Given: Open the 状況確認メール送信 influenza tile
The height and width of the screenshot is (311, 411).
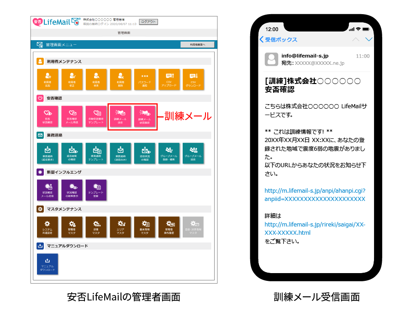Looking at the screenshot, I should pyautogui.click(x=47, y=190).
